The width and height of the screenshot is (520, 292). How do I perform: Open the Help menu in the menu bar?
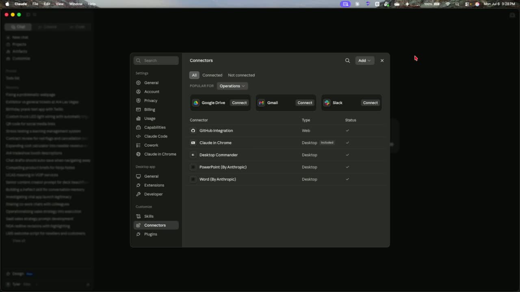(x=92, y=4)
